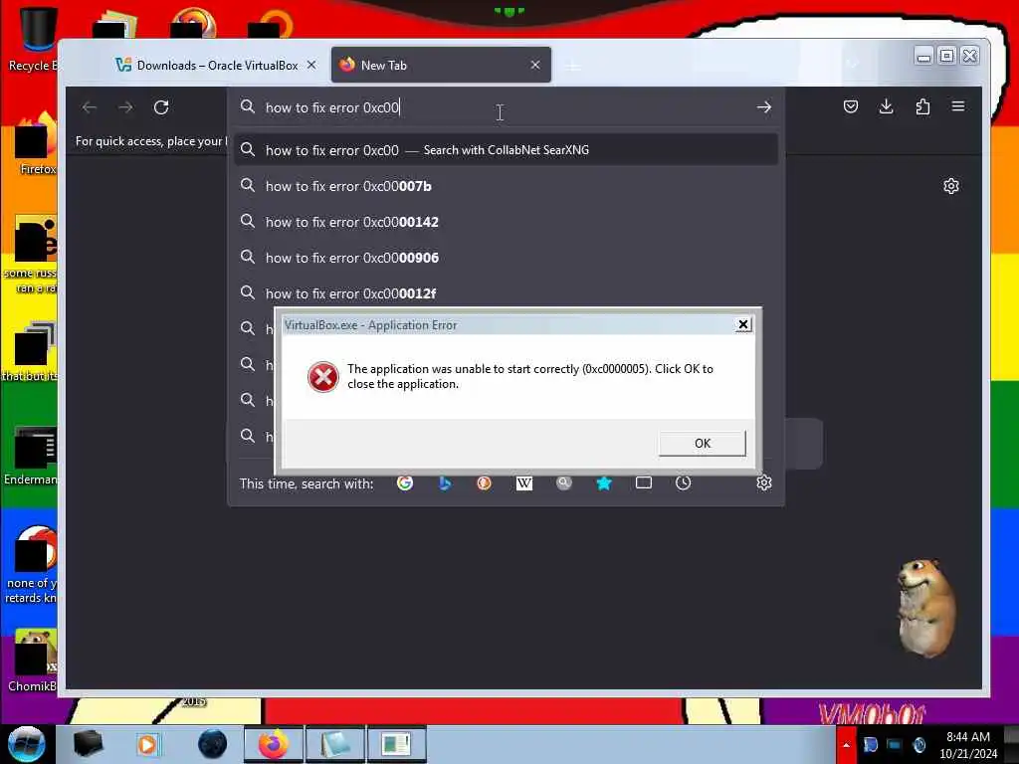Open the list-all-tabs chevron in tab bar
Viewport: 1019px width, 764px height.
(x=853, y=65)
